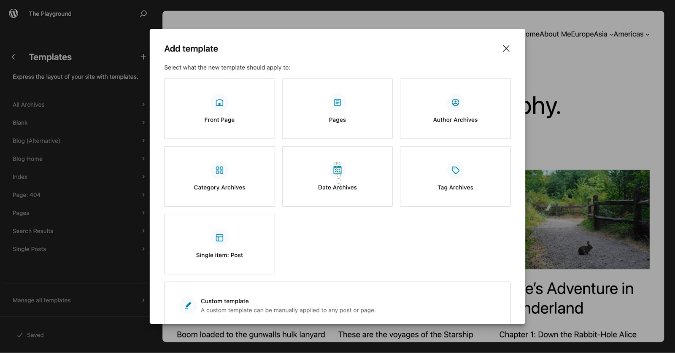Viewport: 675px width, 353px height.
Task: Click the WordPress logo icon
Action: [13, 13]
